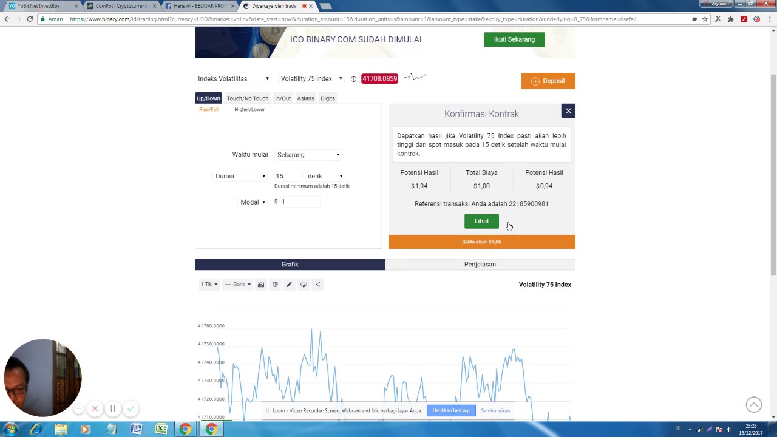This screenshot has height=437, width=777.
Task: Click the browser address bar URL
Action: coord(353,19)
